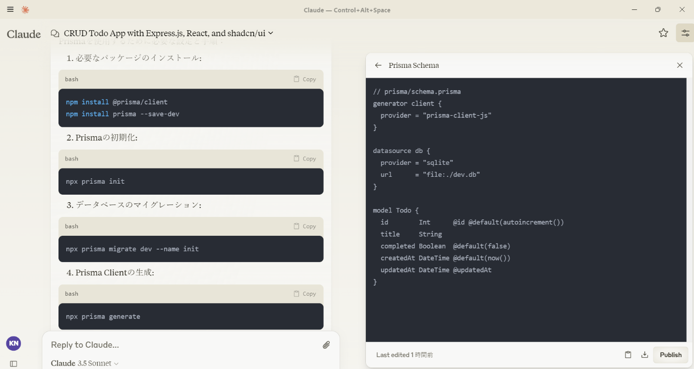Image resolution: width=694 pixels, height=369 pixels.
Task: Click the bash label above prisma init block
Action: click(x=71, y=158)
